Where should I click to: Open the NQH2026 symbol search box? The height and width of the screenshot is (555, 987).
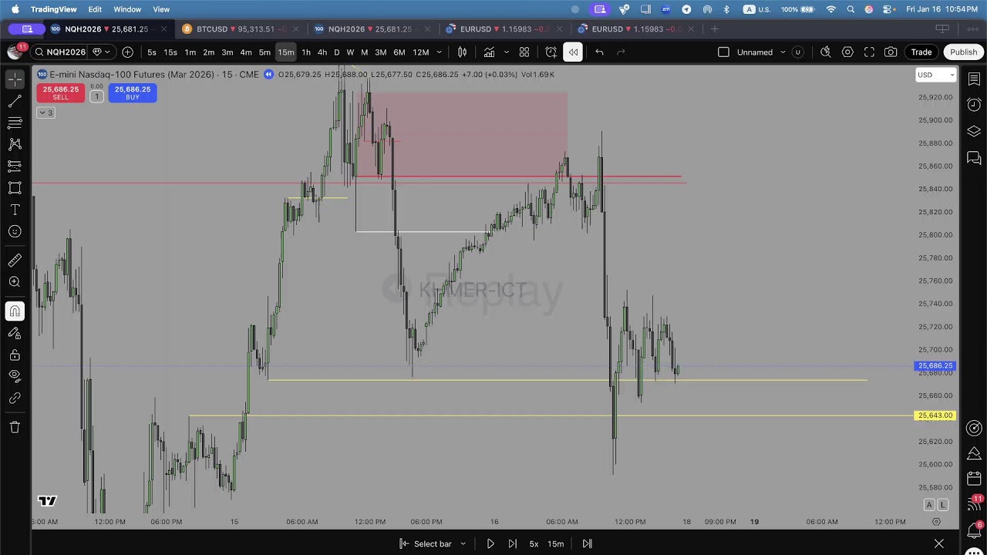(60, 52)
